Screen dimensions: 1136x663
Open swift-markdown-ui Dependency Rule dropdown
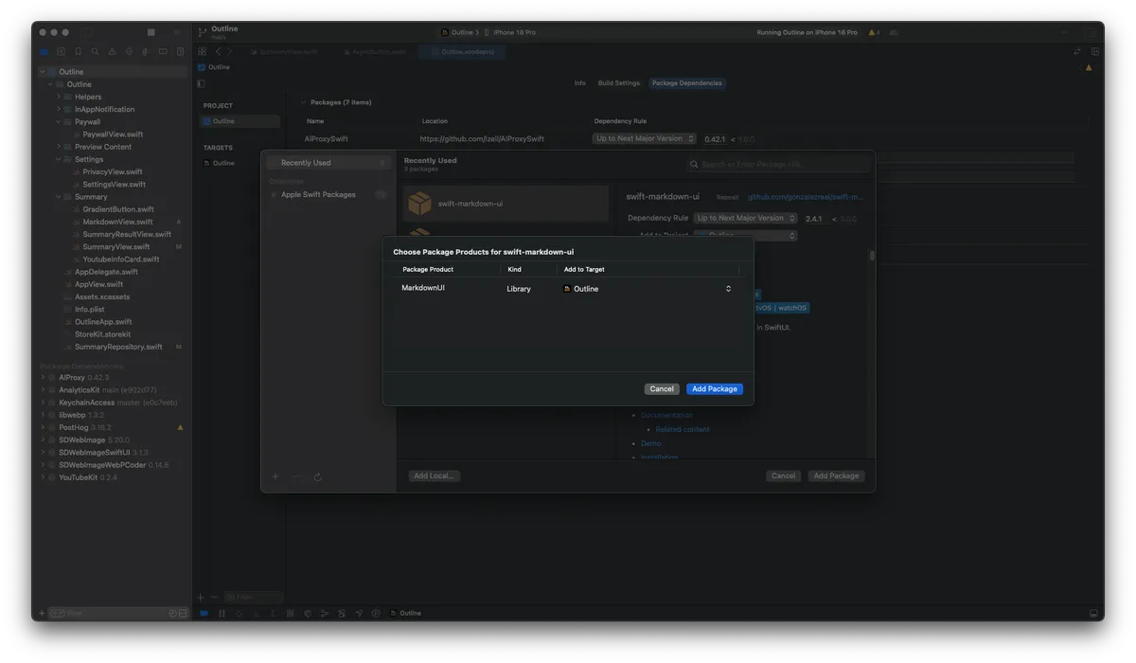coord(746,219)
